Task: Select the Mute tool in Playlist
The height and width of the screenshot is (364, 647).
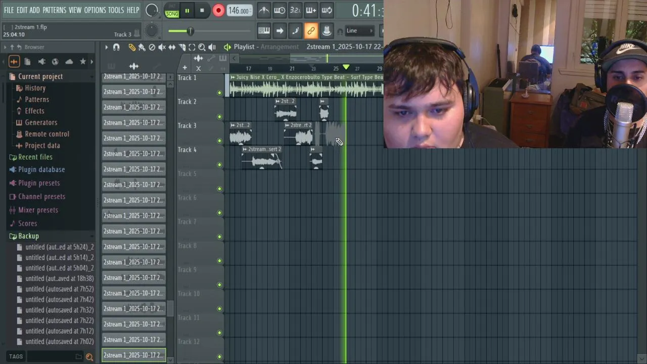Action: [162, 47]
